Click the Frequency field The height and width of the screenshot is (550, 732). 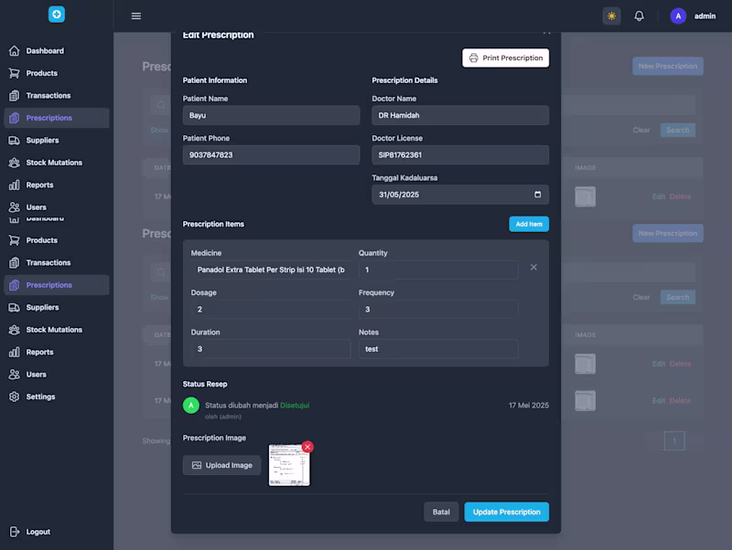pyautogui.click(x=438, y=310)
